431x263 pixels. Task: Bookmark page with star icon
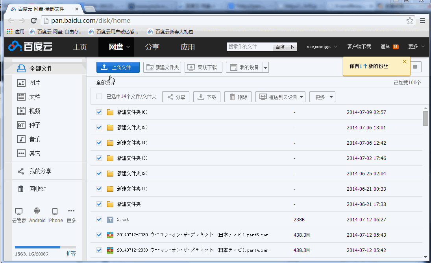[x=410, y=20]
